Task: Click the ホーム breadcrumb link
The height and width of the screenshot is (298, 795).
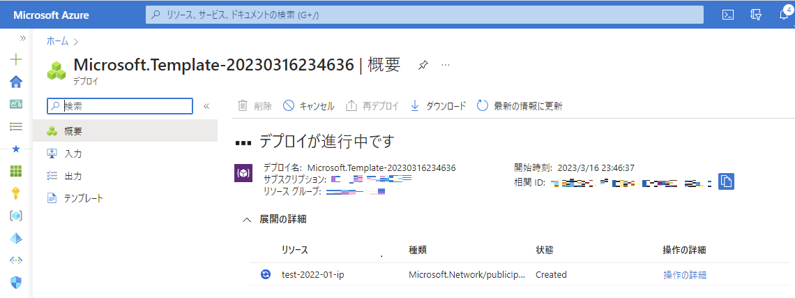Action: click(x=57, y=41)
